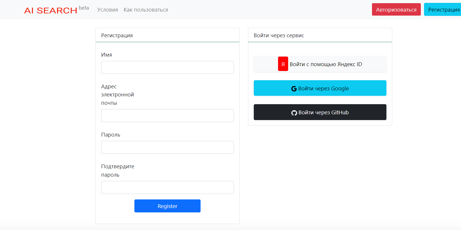461x230 pixels.
Task: Click the Пароль field label
Action: (110, 135)
